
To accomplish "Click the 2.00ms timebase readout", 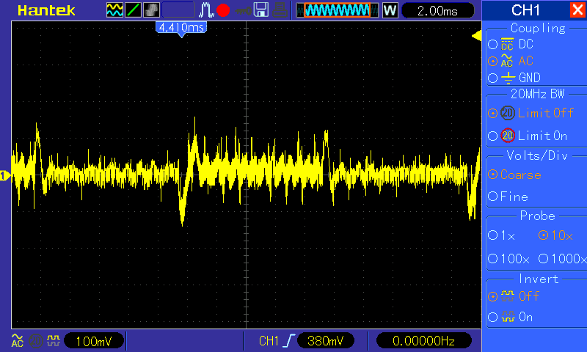I will point(437,11).
